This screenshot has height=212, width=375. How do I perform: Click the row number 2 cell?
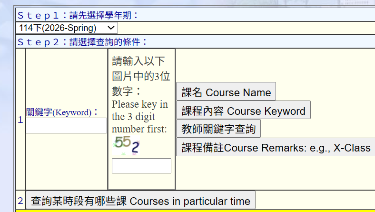coord(20,201)
